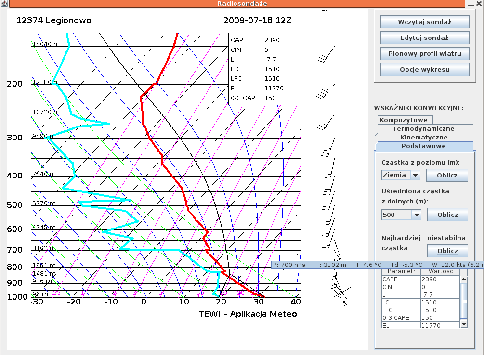Click the 5770 m height label on the chart

click(44, 203)
